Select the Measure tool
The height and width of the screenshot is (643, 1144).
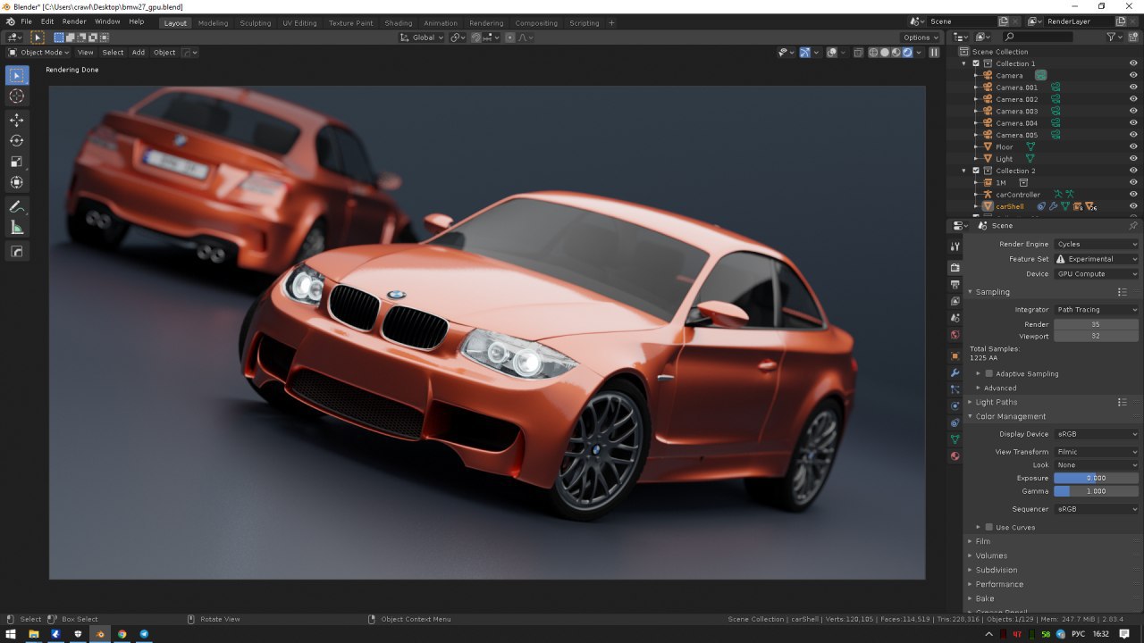click(17, 228)
